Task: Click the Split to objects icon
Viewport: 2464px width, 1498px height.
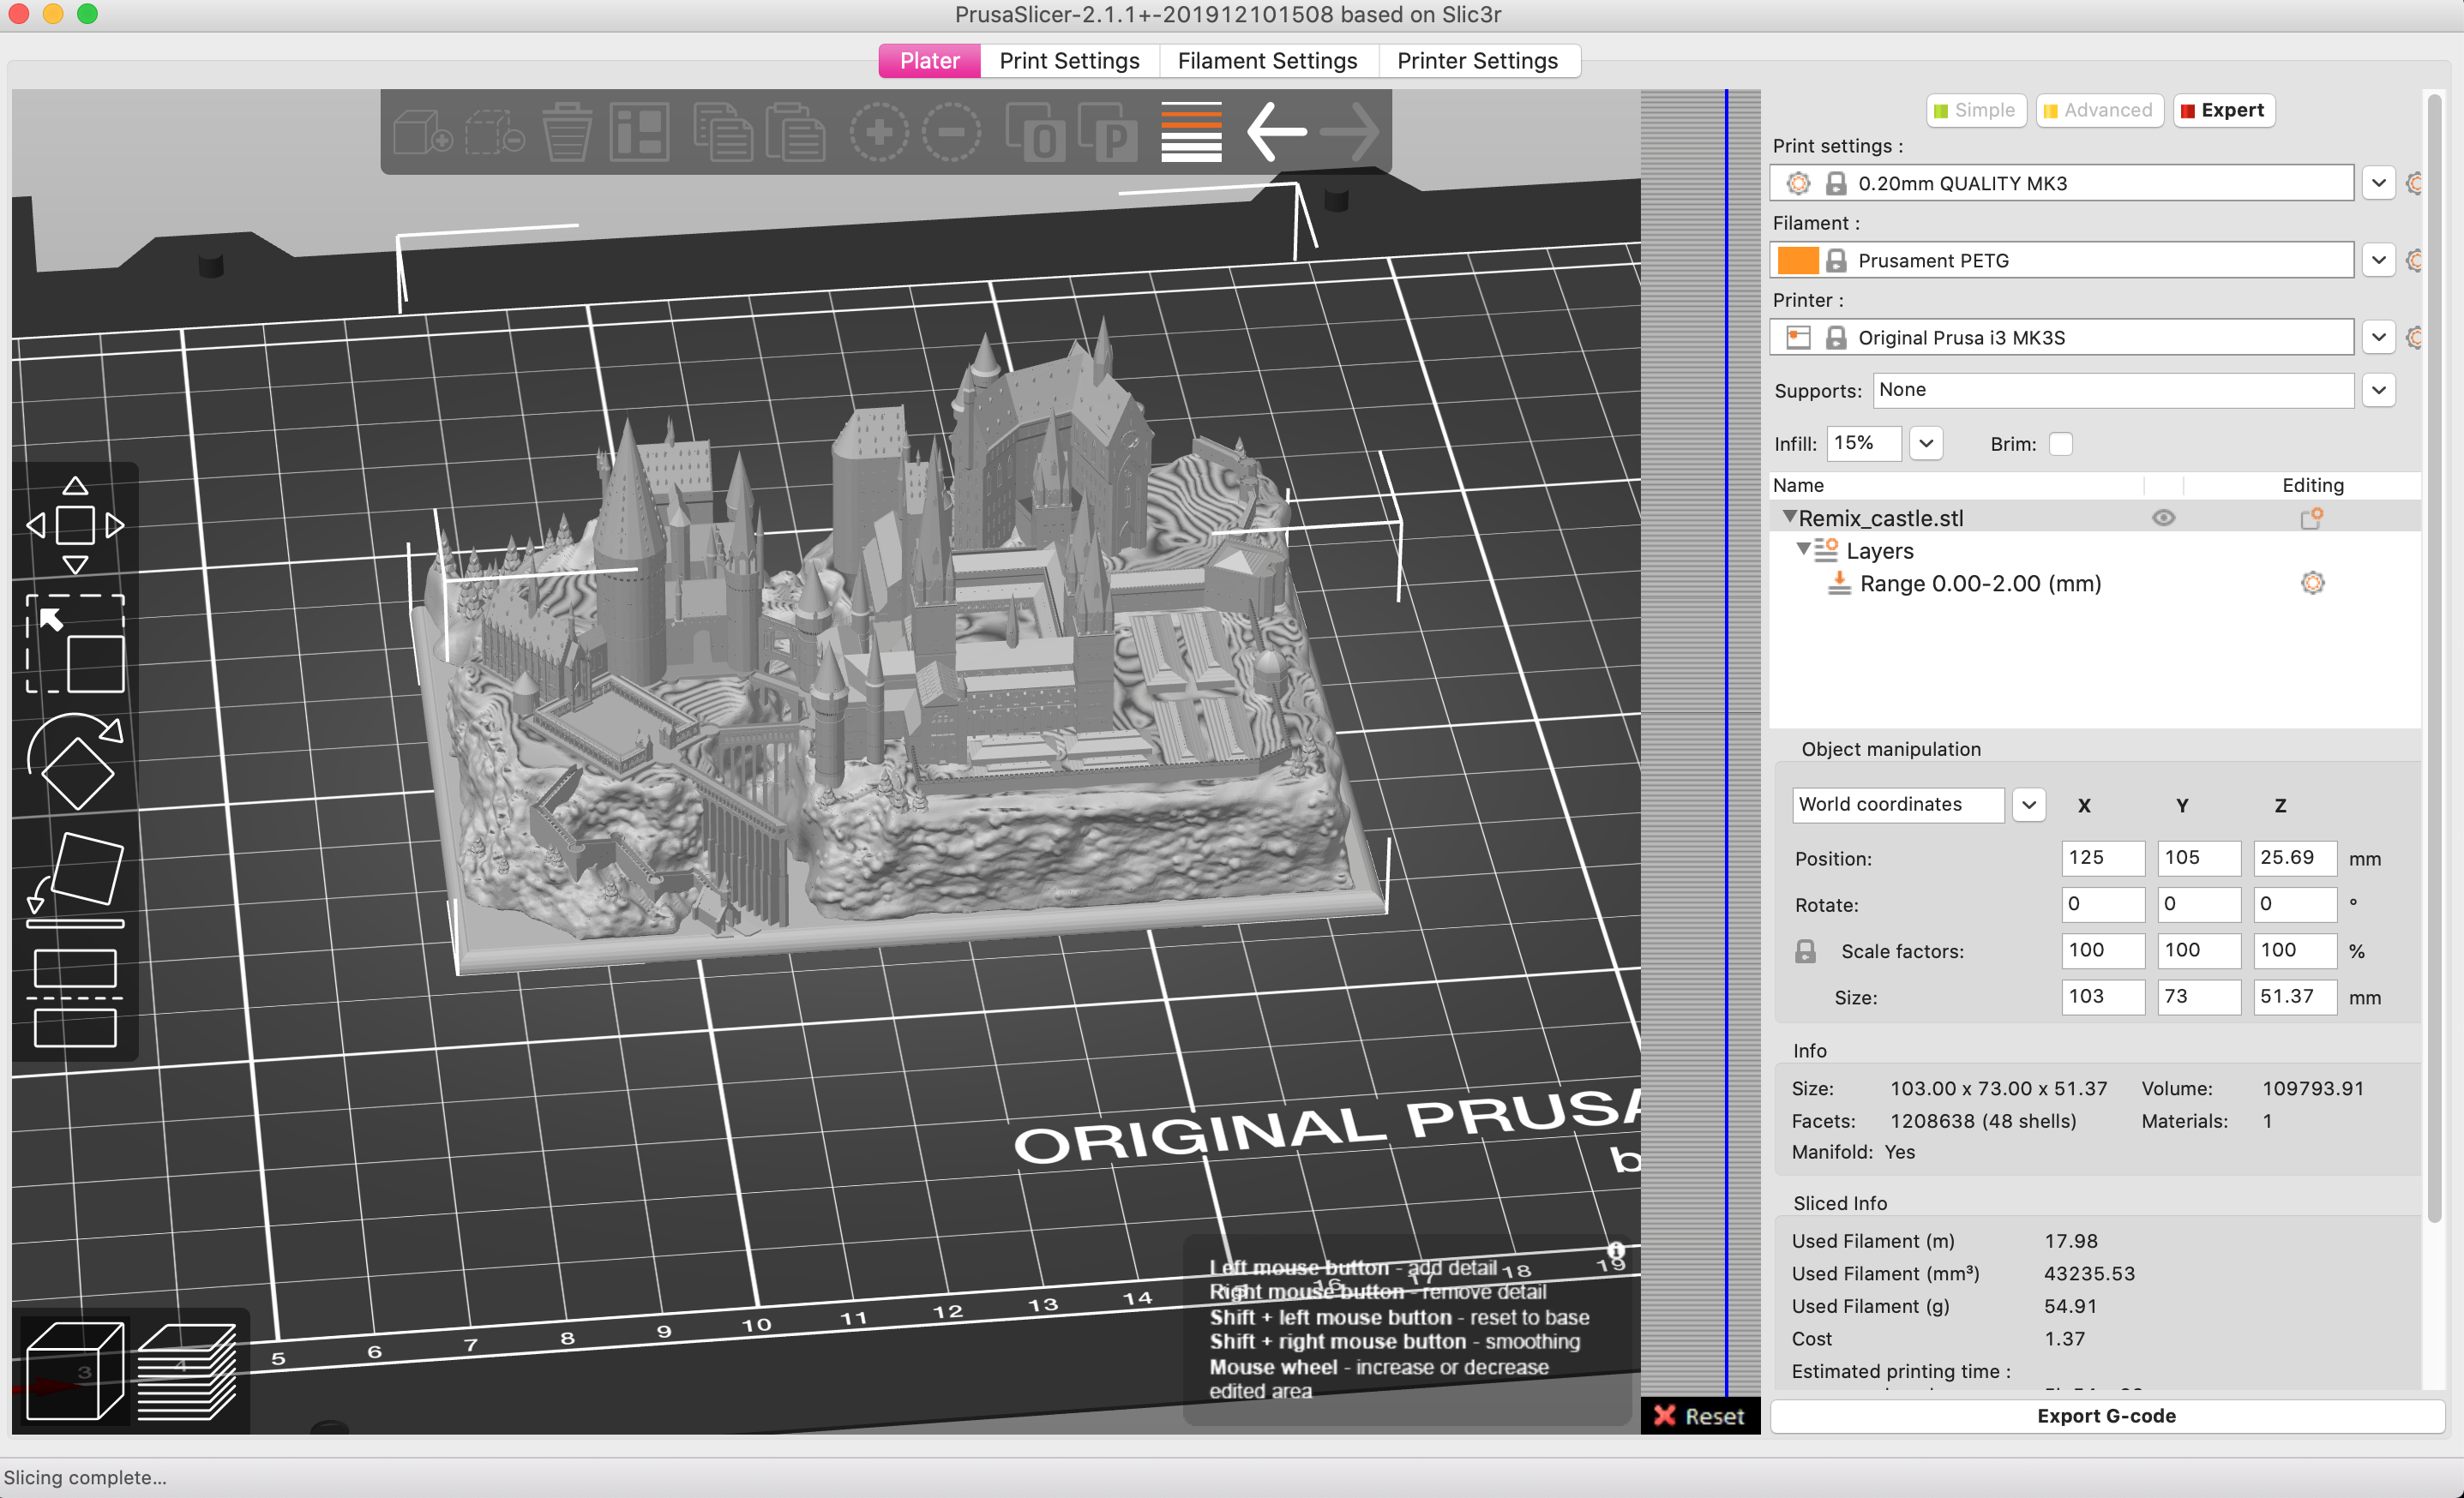Action: pos(1034,132)
